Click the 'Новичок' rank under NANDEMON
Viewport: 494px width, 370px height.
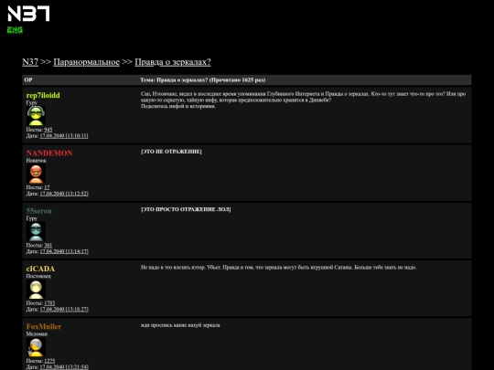click(x=37, y=161)
